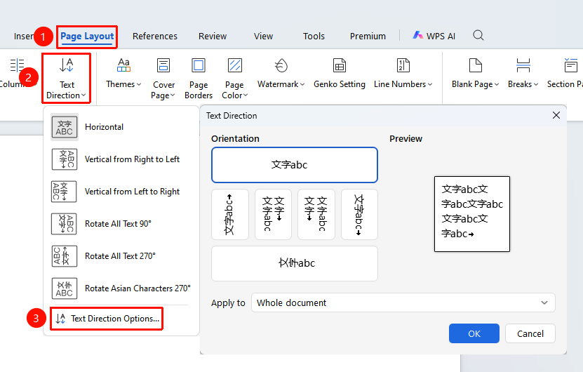Click the Page Borders icon
The image size is (583, 372).
(x=199, y=65)
